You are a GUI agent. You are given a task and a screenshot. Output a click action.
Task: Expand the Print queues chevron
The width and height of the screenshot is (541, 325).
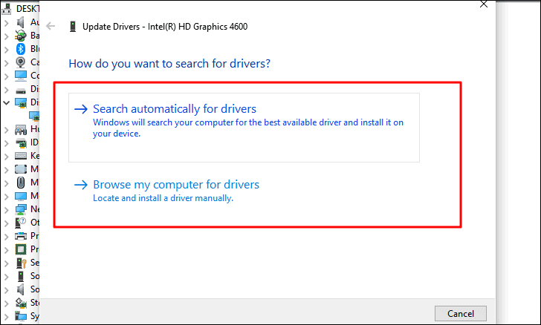tap(6, 237)
